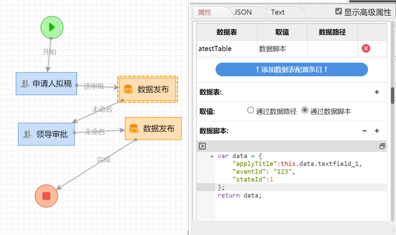This screenshot has height=235, width=396.
Task: Collapse 数据脚本 section with minus sign
Action: point(364,131)
